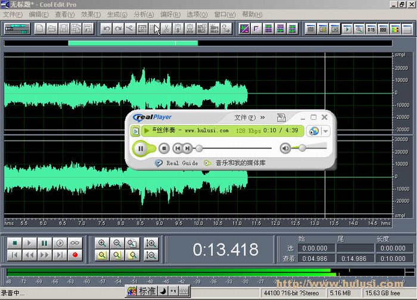Open the 效果(T) menu
The image size is (417, 300).
[x=91, y=14]
